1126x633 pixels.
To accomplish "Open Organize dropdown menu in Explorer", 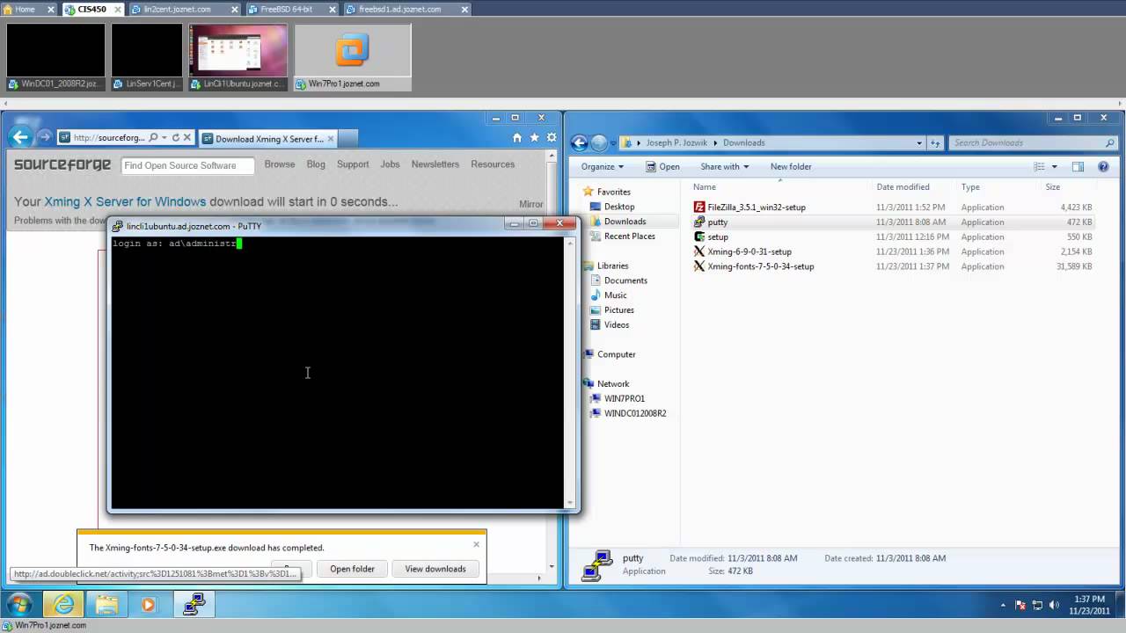I will (603, 166).
